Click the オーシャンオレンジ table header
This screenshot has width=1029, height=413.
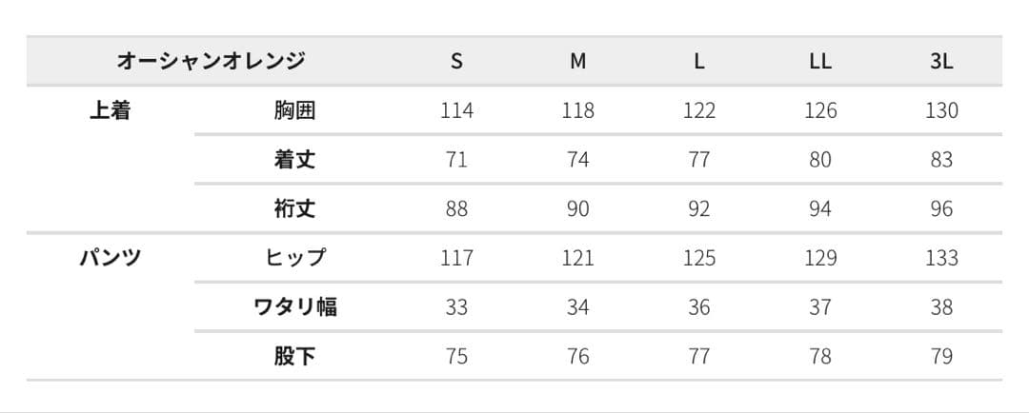coord(211,62)
